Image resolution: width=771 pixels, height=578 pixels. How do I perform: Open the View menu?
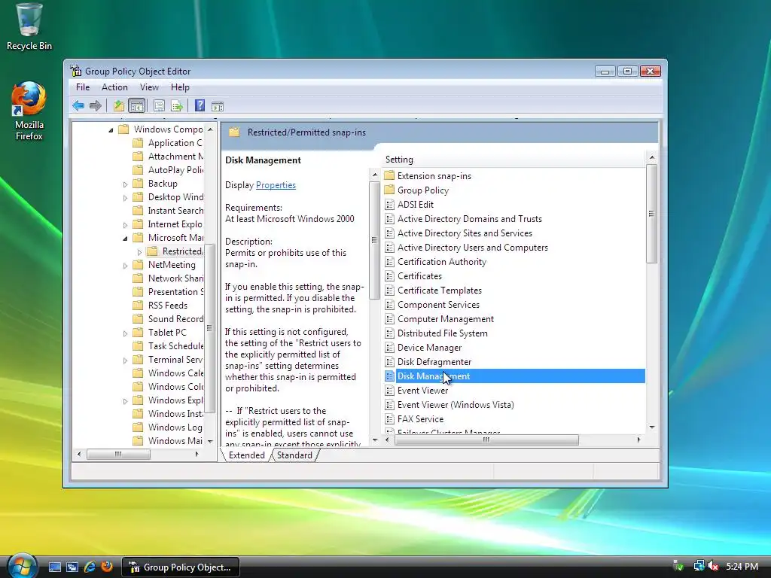point(149,87)
